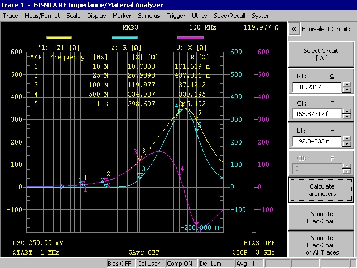Increase R1 with the up spinner arrow
The image size is (357, 268).
[346, 84]
